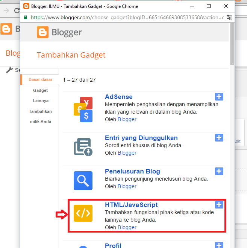
Task: Close the Tambahkan Gadget popup window
Action: click(x=226, y=6)
